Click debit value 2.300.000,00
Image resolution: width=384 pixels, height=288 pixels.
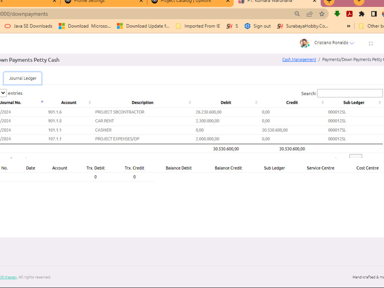(x=207, y=121)
